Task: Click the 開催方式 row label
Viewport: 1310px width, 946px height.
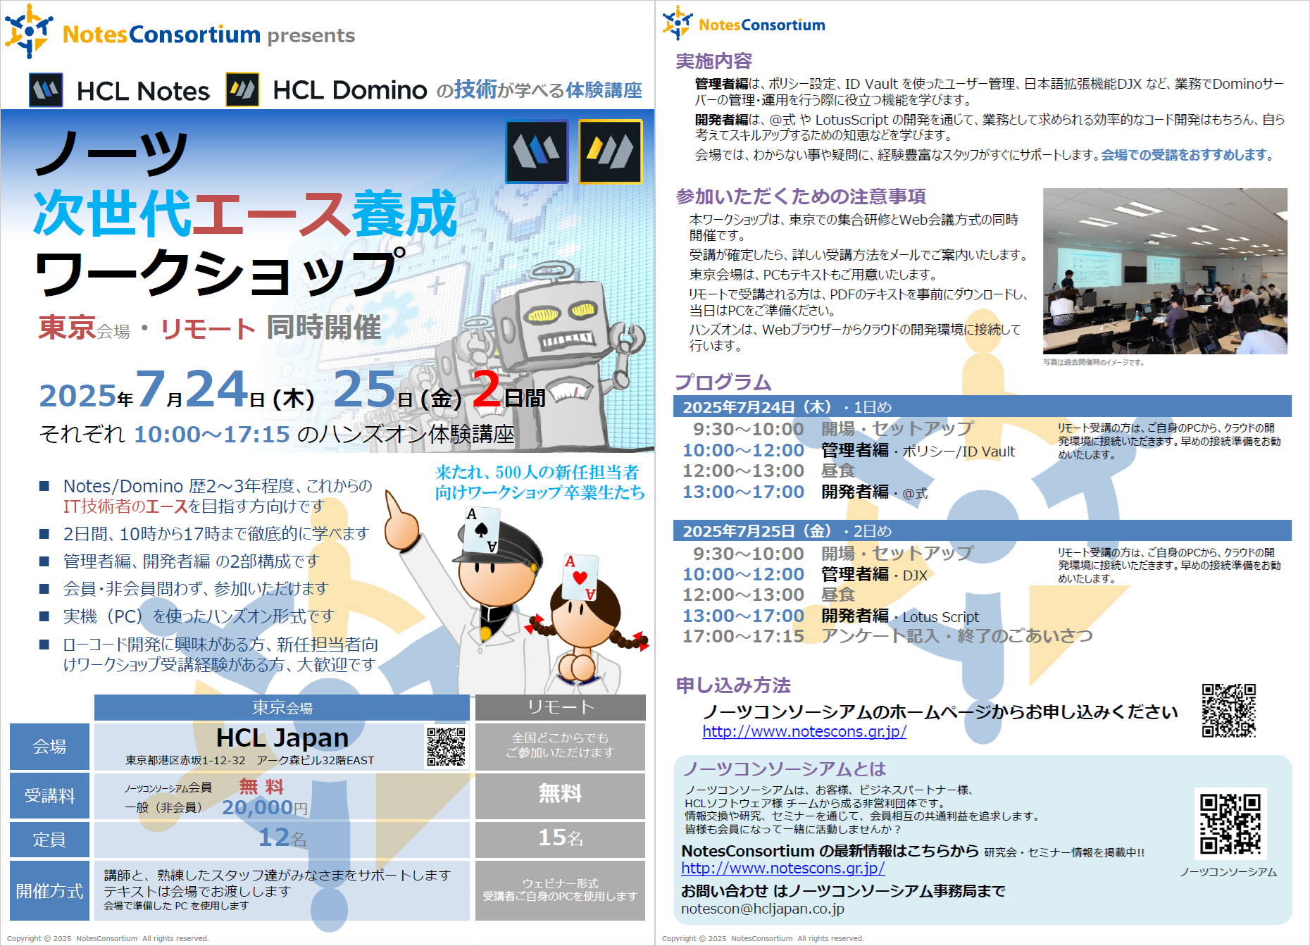Action: [x=49, y=891]
